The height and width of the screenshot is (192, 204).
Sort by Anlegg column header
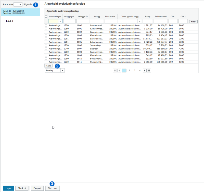click(x=97, y=17)
